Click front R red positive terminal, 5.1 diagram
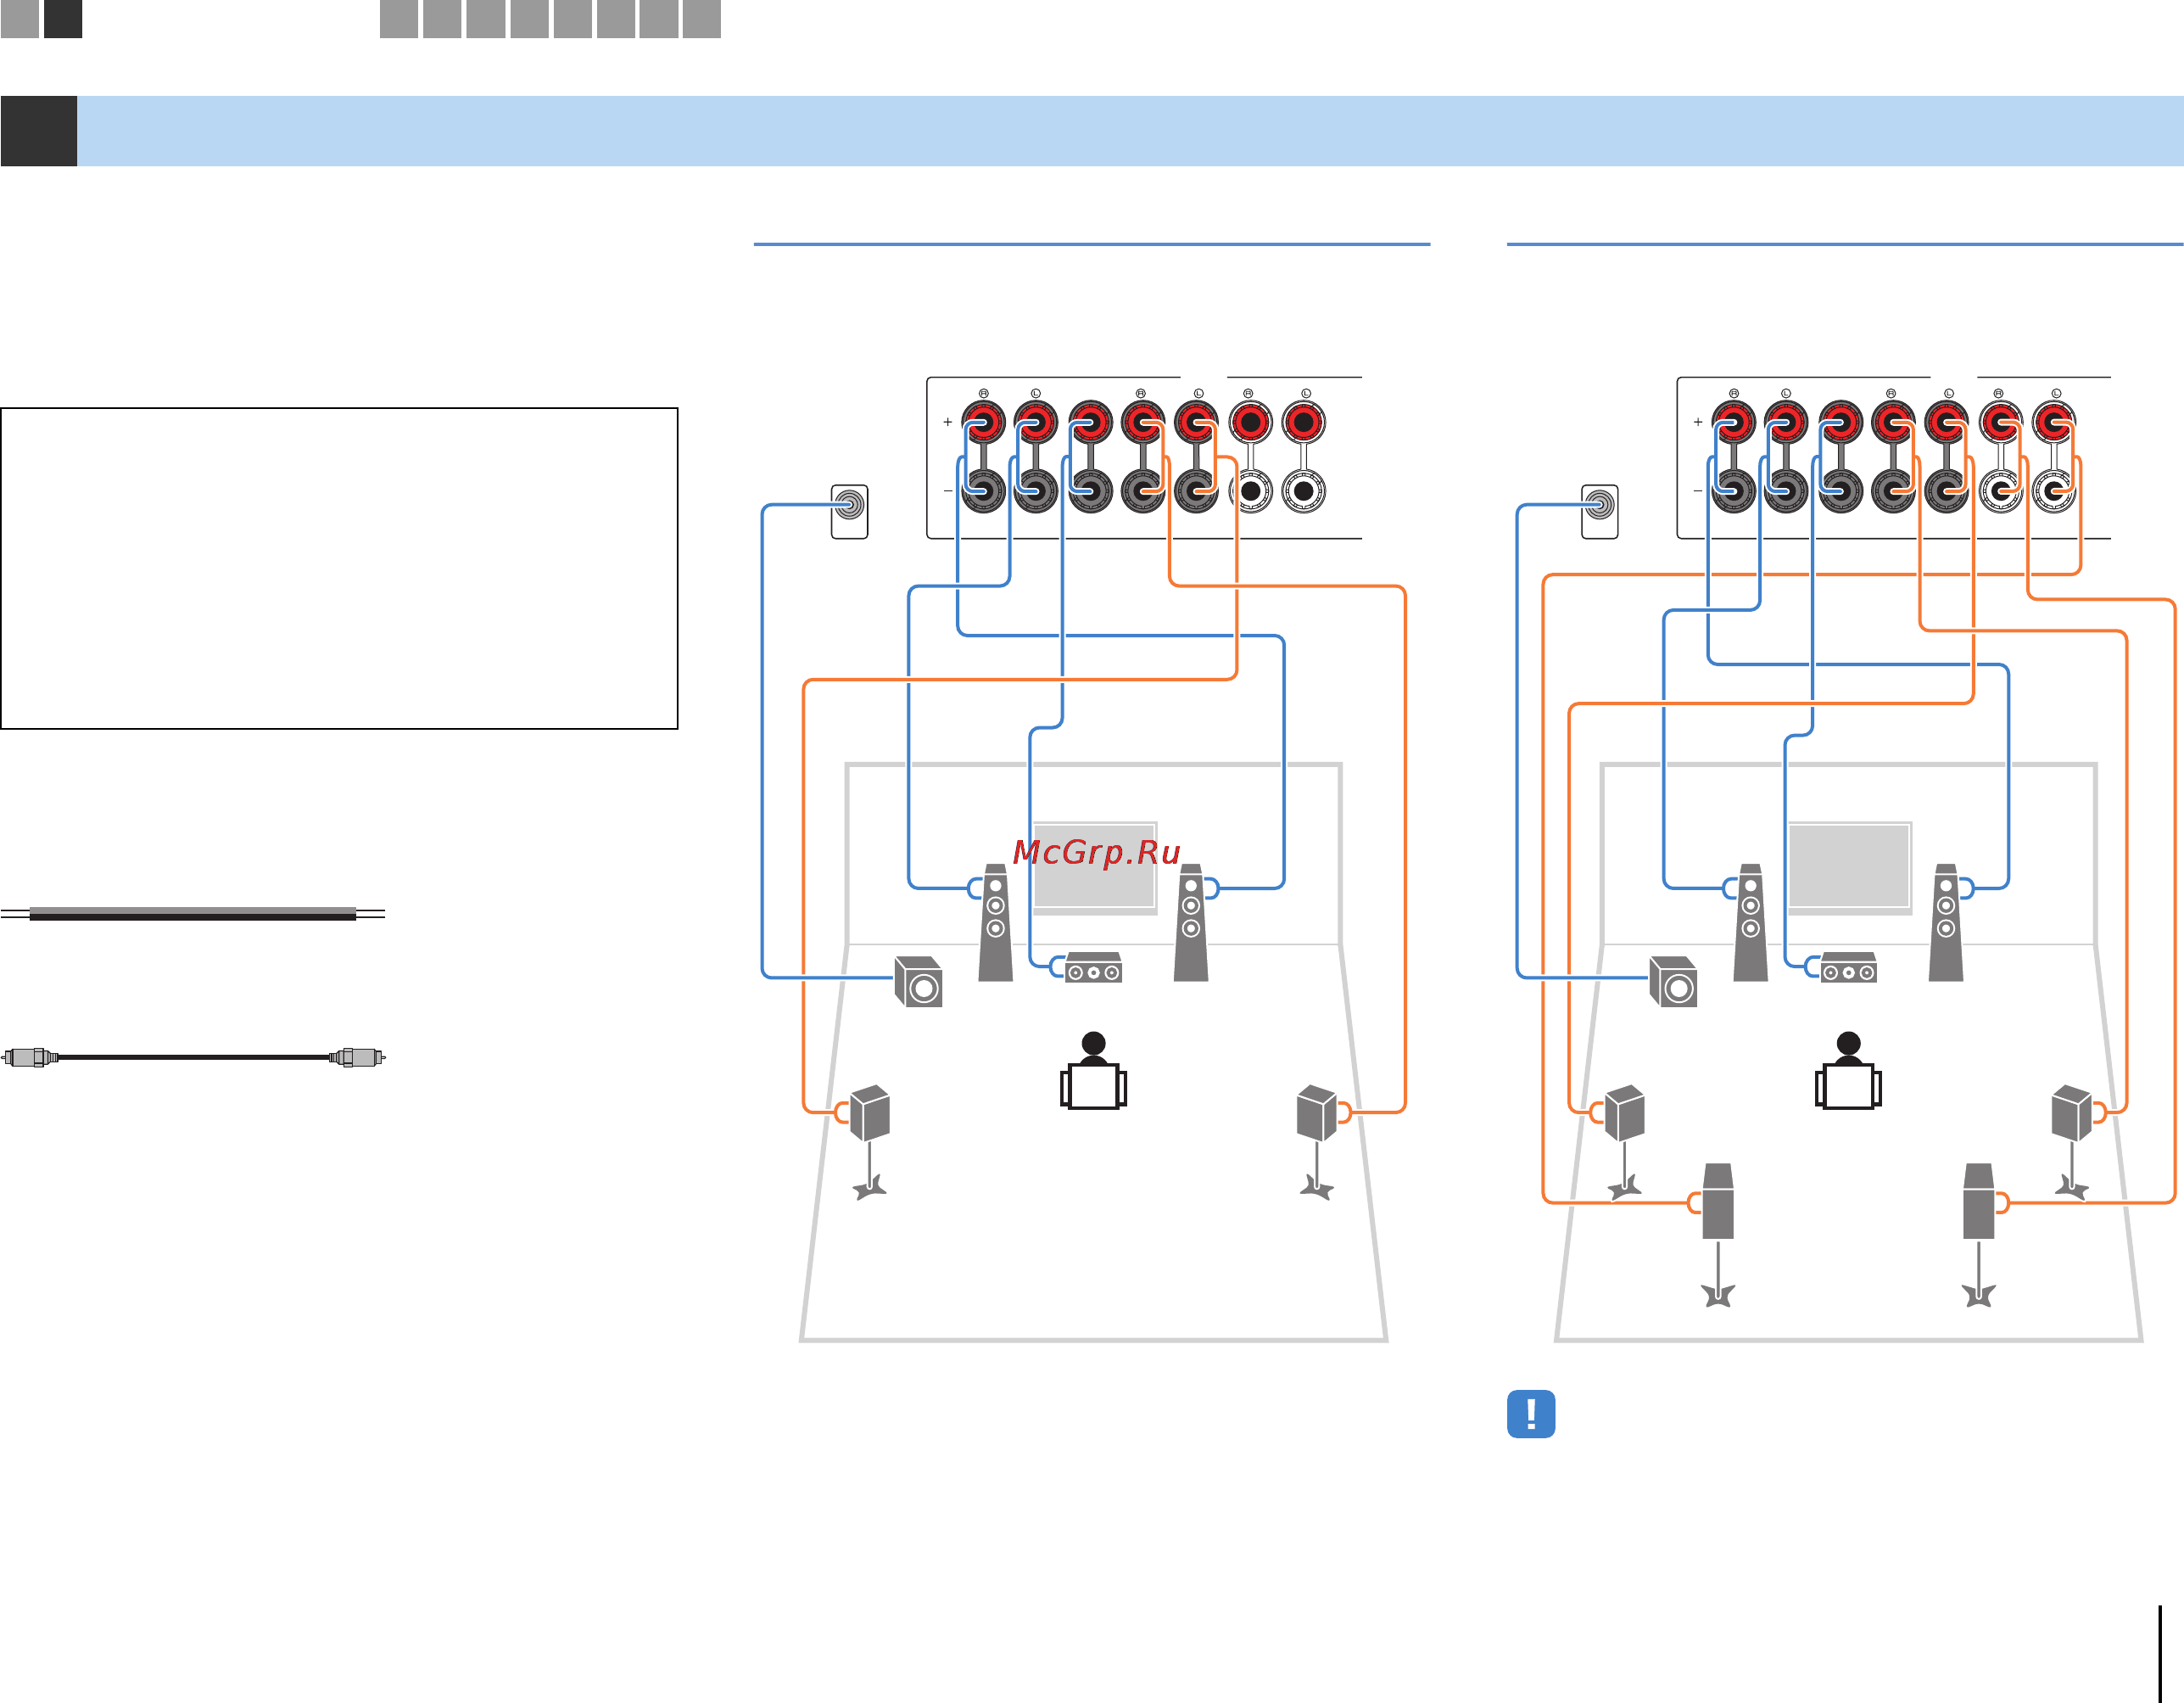 983,423
